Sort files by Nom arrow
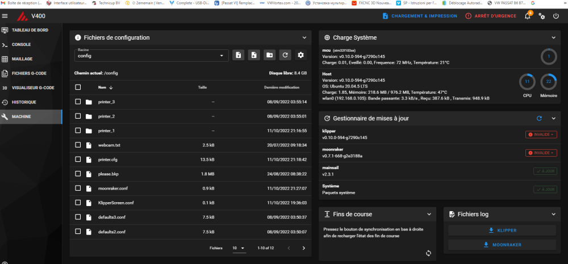The width and height of the screenshot is (568, 264). coord(111,87)
